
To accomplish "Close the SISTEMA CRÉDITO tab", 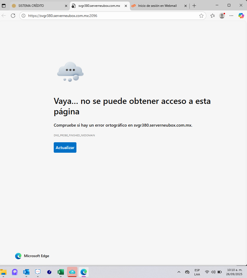I will point(66,6).
